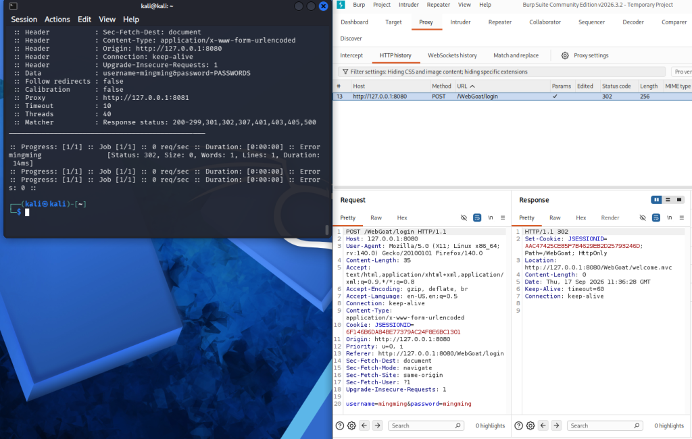Sort by Status code column header
The image size is (692, 439).
coord(616,86)
